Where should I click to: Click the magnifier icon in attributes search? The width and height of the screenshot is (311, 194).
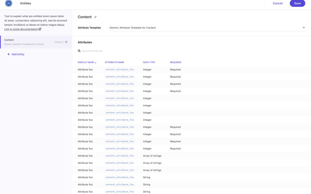tap(79, 51)
